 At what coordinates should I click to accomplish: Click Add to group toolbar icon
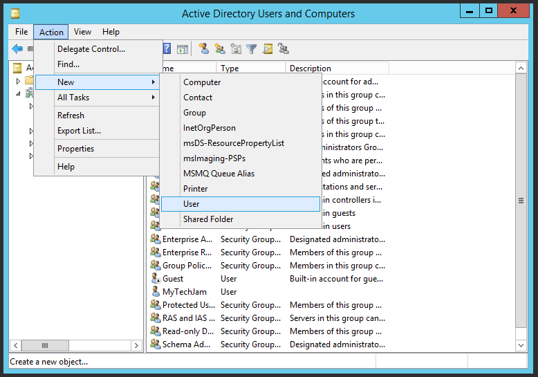click(x=284, y=48)
